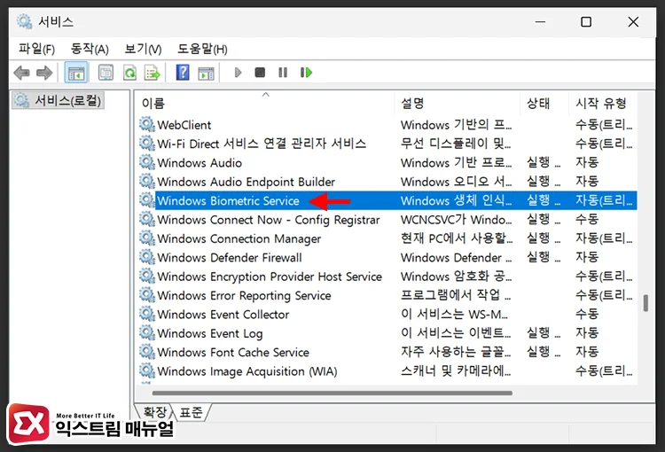Screen dimensions: 665x452
Task: Sort by the 이름 column header
Action: tap(265, 103)
